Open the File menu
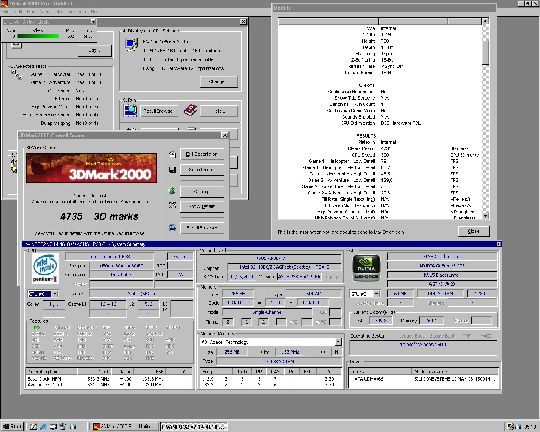 6,12
